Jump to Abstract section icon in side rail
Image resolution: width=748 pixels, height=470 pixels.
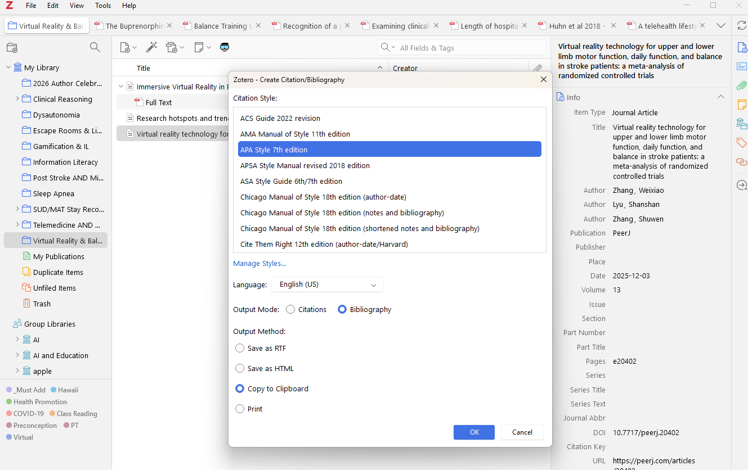tap(741, 67)
